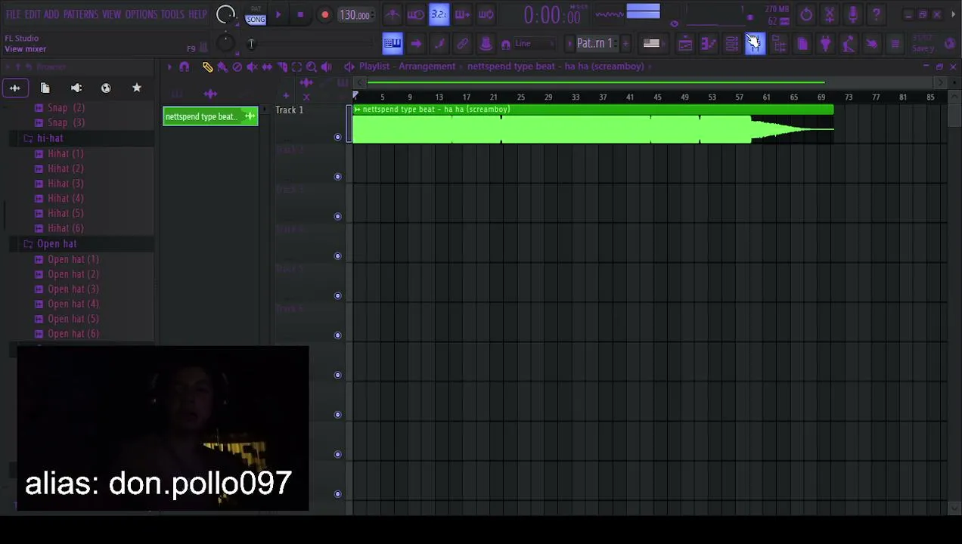Click the stop transport button

pyautogui.click(x=300, y=14)
